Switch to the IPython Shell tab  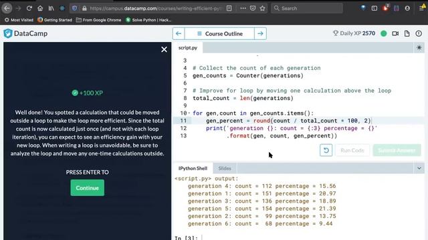click(193, 169)
